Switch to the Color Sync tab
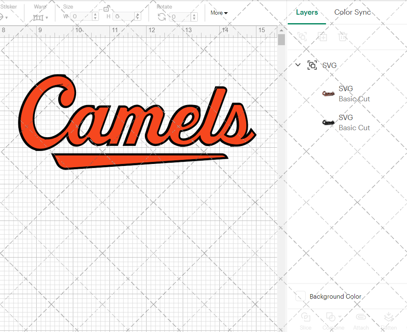This screenshot has height=332, width=407. coord(352,12)
